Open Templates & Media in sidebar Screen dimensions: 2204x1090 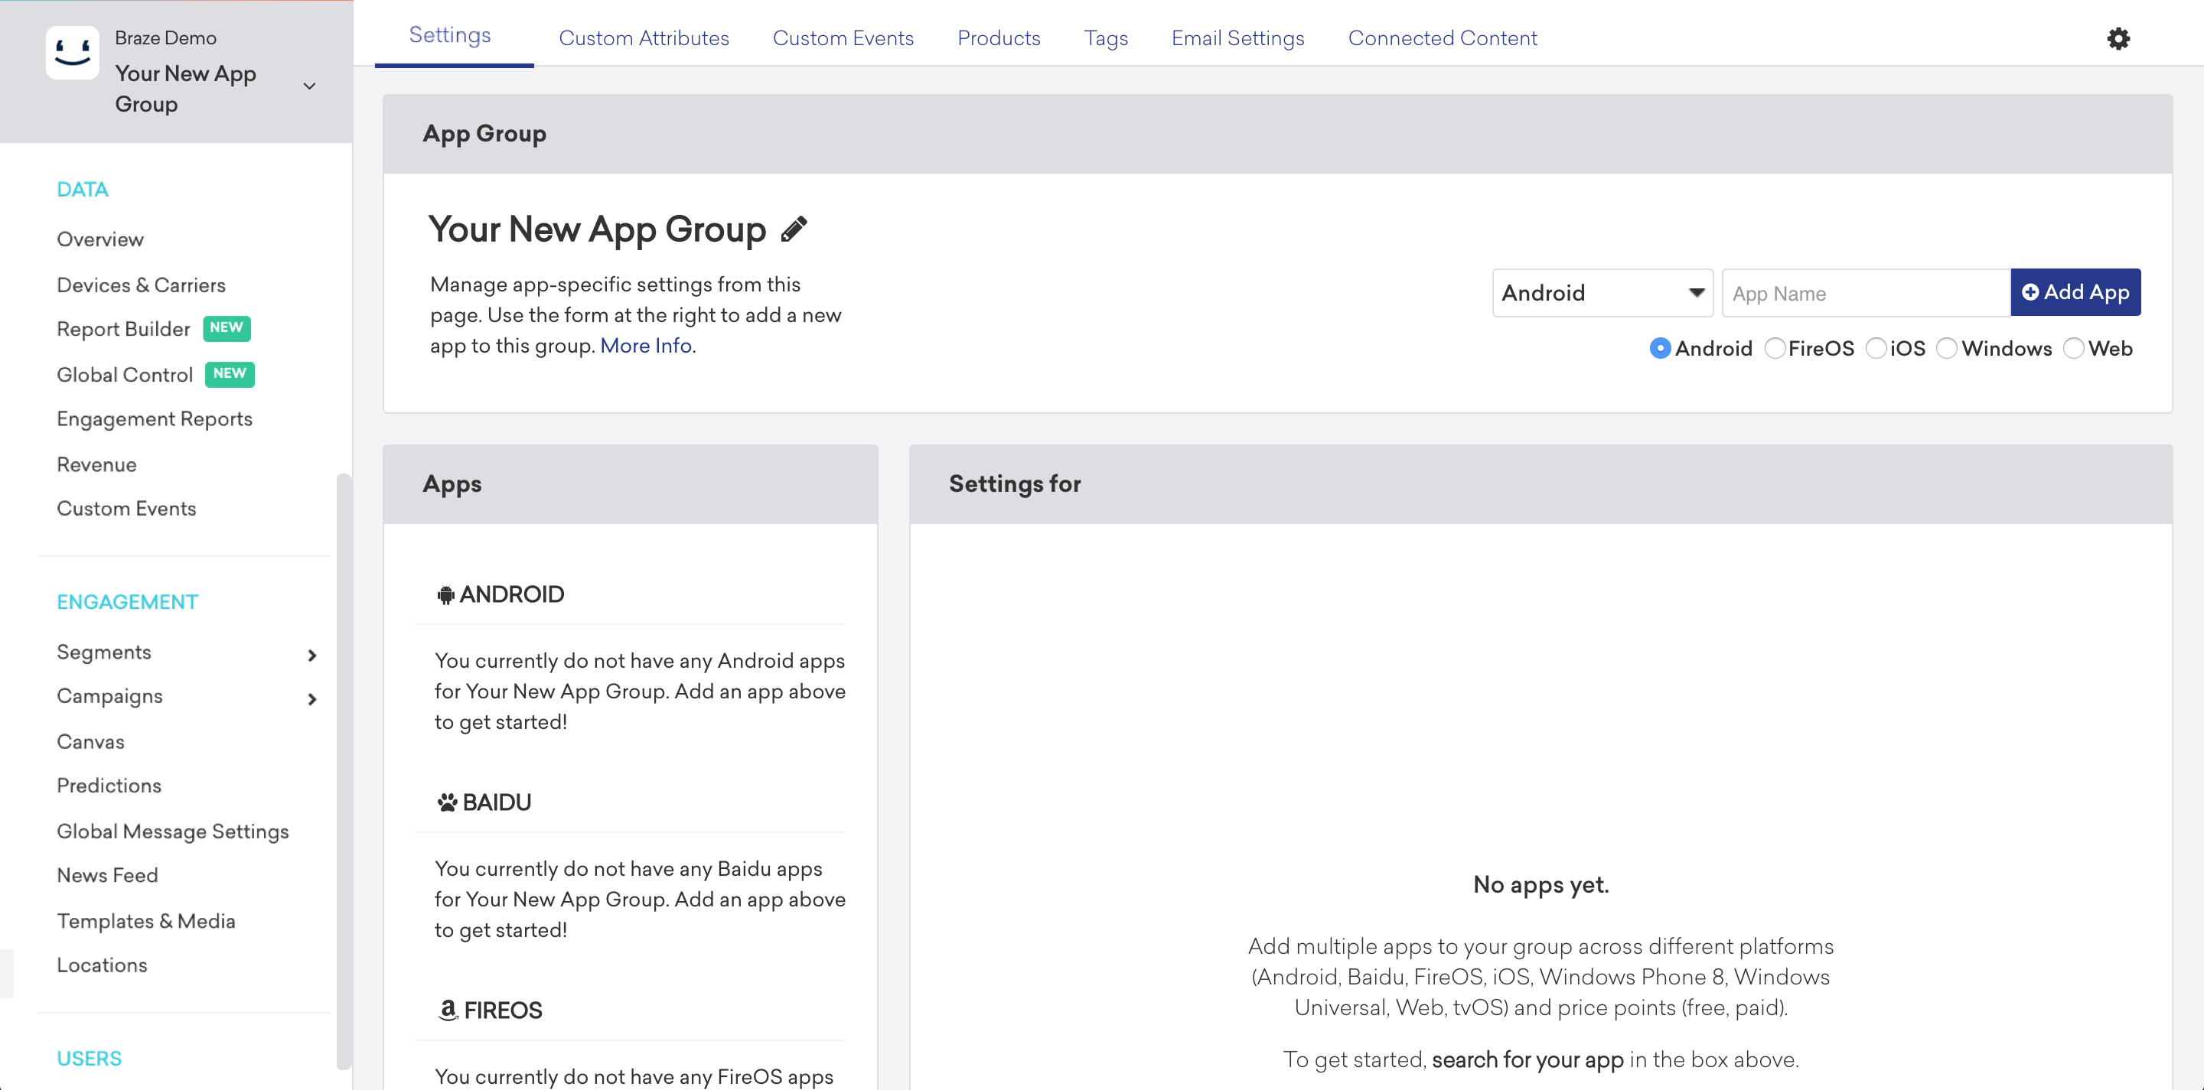pos(145,921)
